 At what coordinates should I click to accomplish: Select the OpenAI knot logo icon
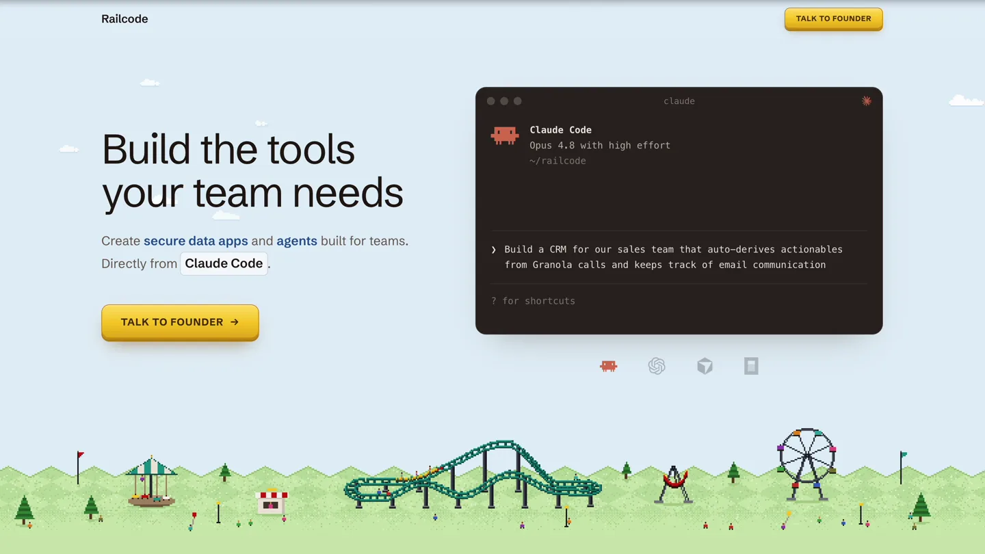coord(657,366)
